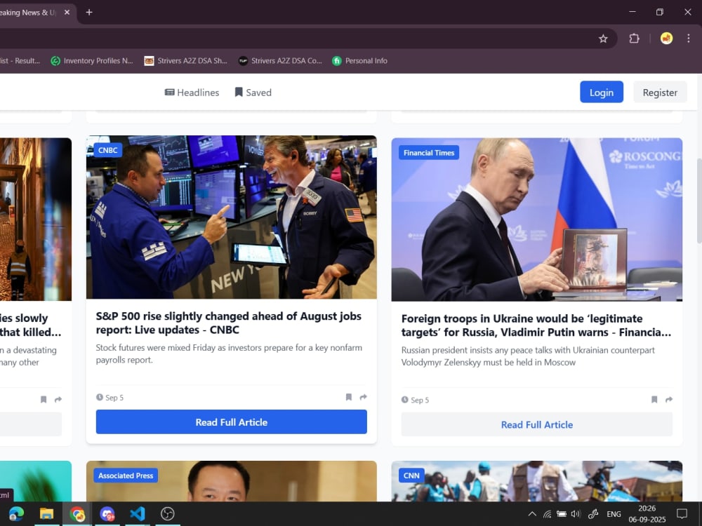Open the chat app with 9+ badge in taskbar
Screen dimensions: 702x526
click(107, 513)
